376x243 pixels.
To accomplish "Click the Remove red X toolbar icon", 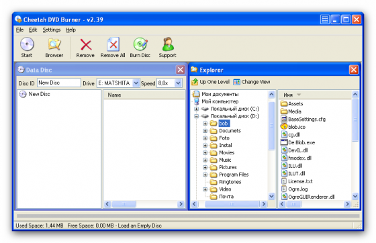I will (x=86, y=44).
